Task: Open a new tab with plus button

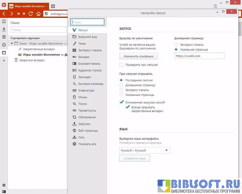Action: [53, 6]
